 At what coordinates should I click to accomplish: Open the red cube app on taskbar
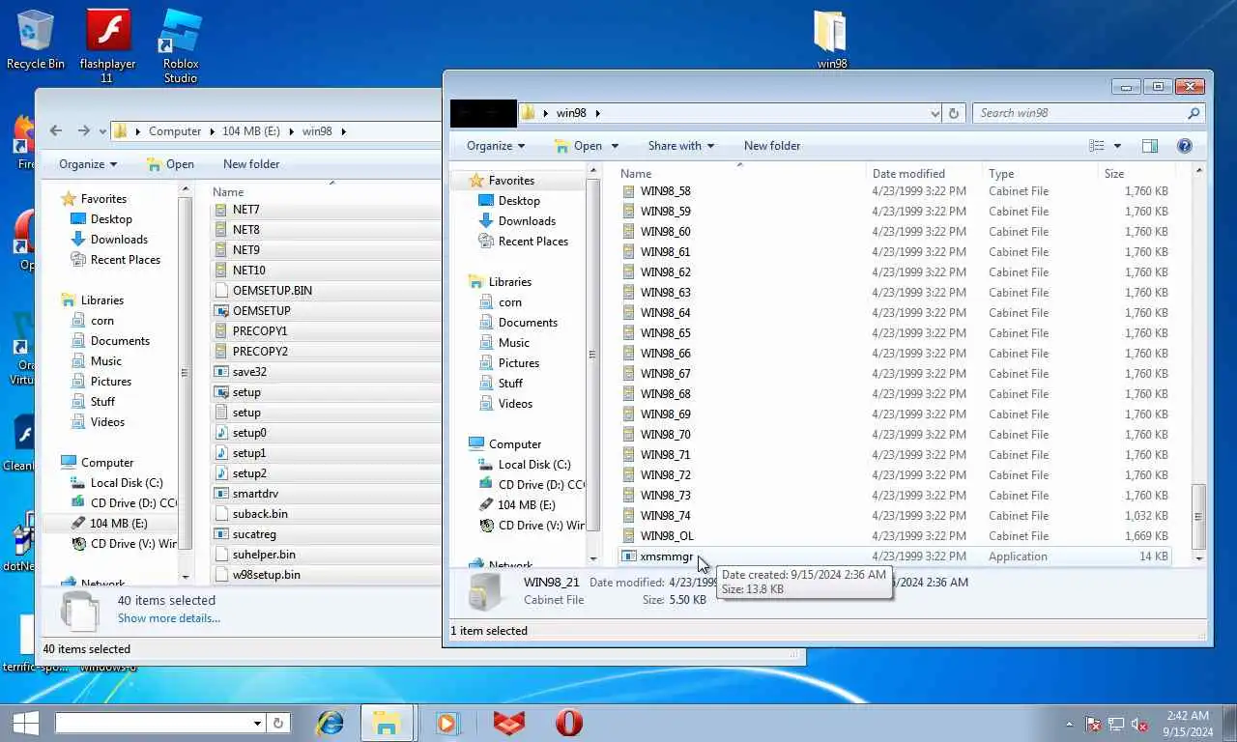508,723
